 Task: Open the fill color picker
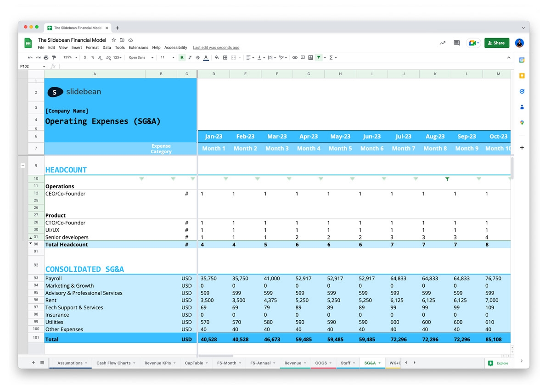click(x=216, y=58)
